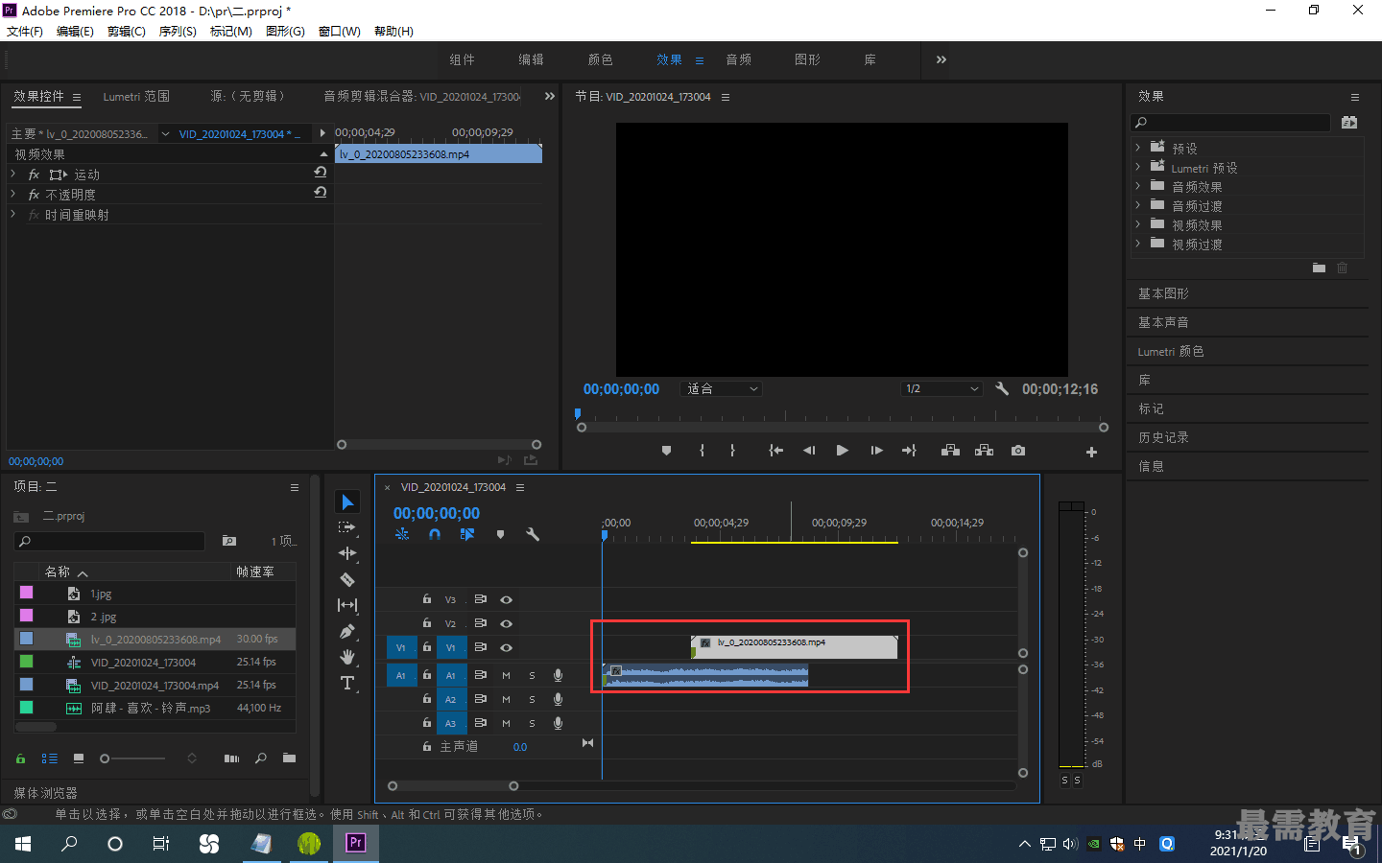The image size is (1382, 863).
Task: Expand Time Remapping effect
Action: (x=13, y=214)
